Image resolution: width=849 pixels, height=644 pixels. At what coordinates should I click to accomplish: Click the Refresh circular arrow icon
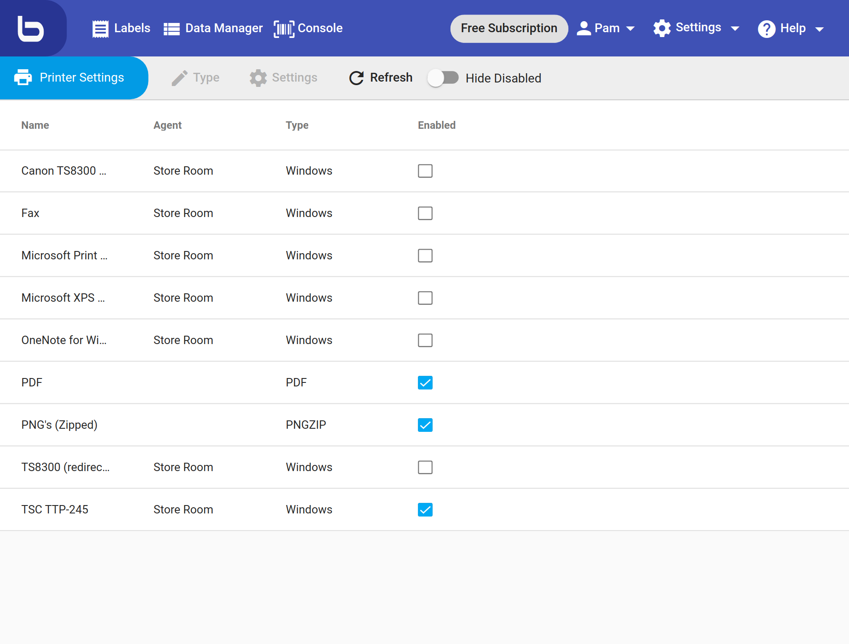pyautogui.click(x=356, y=78)
